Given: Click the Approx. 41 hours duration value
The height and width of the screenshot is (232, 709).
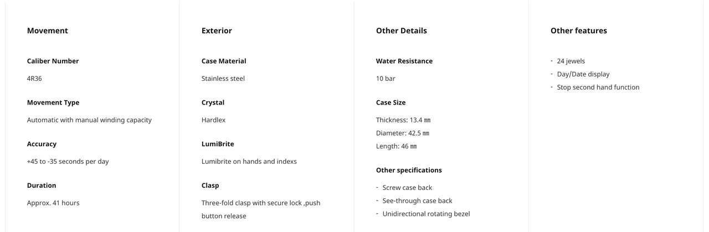Looking at the screenshot, I should 53,203.
